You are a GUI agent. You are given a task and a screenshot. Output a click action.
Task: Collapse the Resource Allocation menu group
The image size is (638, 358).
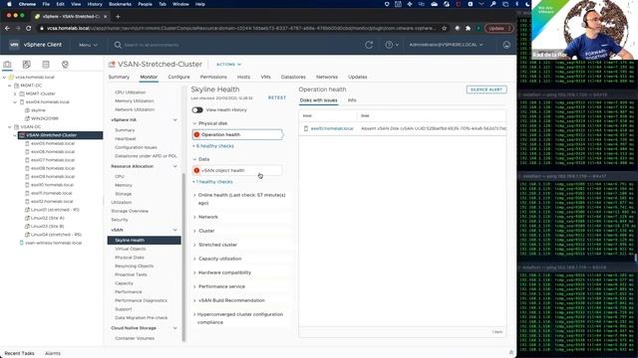coord(175,166)
